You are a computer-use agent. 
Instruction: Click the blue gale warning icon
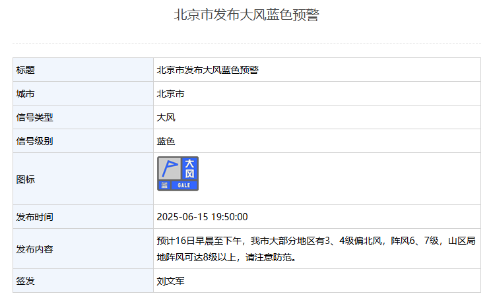(x=178, y=173)
